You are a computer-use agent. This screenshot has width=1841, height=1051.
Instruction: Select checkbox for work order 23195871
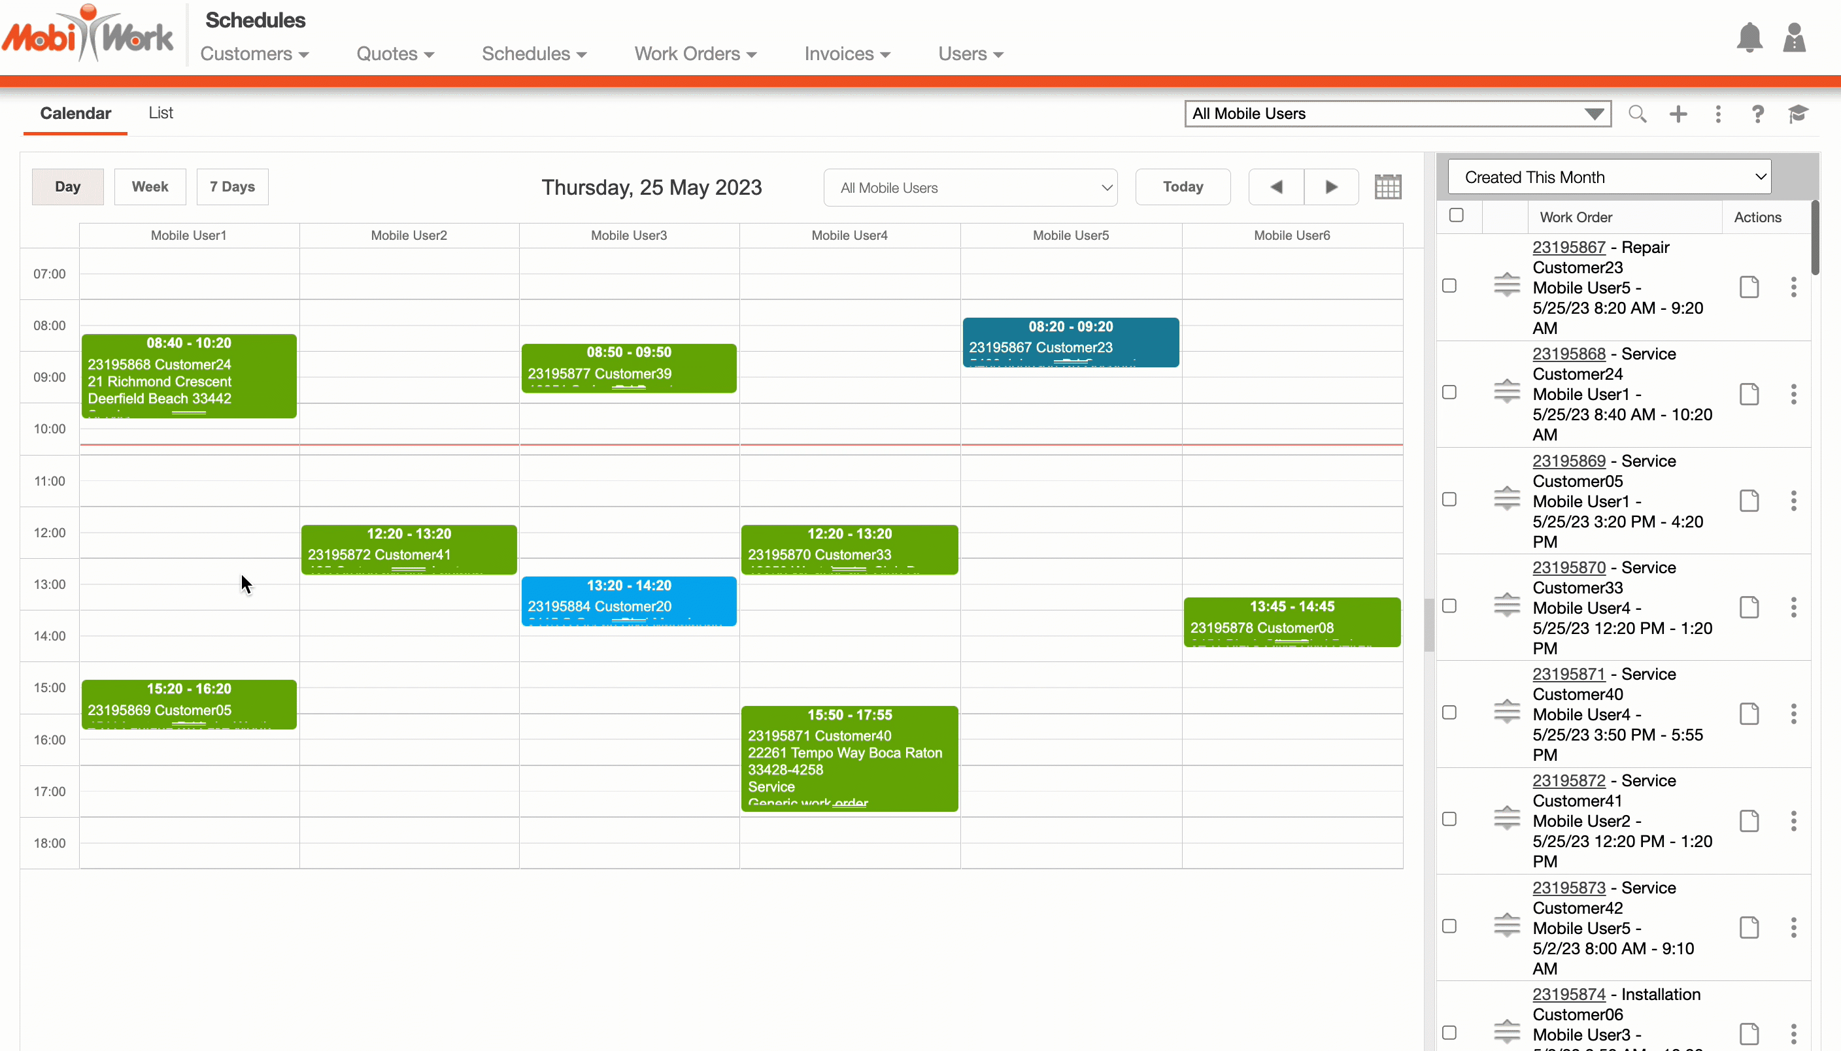coord(1449,713)
